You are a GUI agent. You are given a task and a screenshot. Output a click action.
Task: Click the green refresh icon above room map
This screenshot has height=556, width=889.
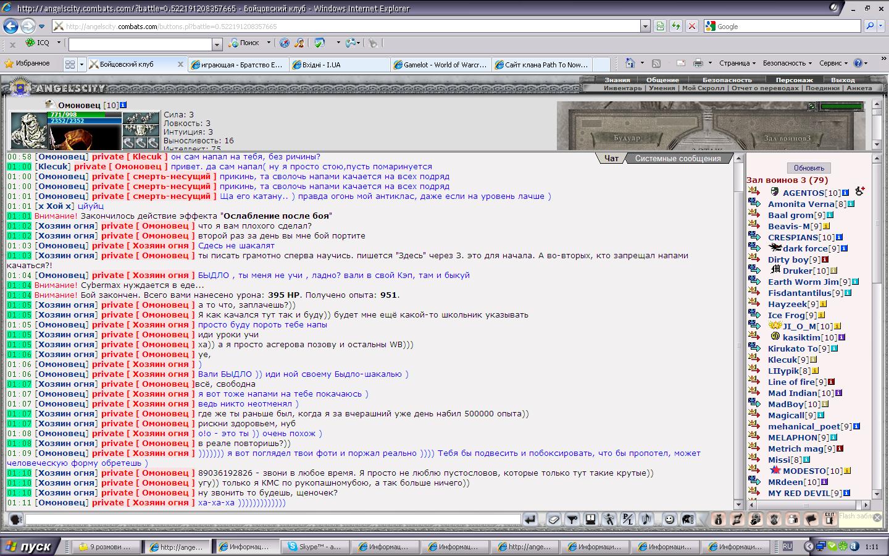pos(812,106)
